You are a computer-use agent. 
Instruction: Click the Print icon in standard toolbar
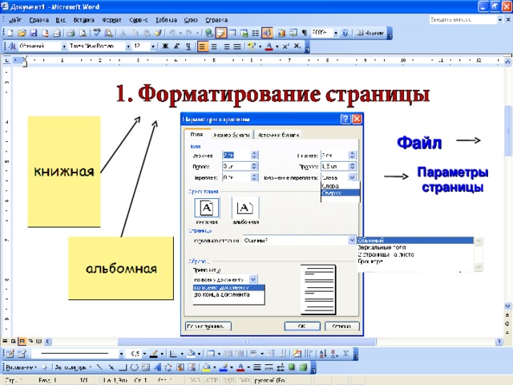70,33
